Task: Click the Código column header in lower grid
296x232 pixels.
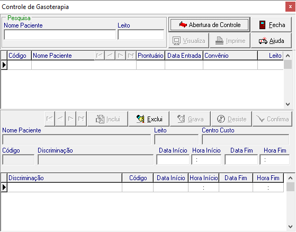Action: (x=138, y=178)
